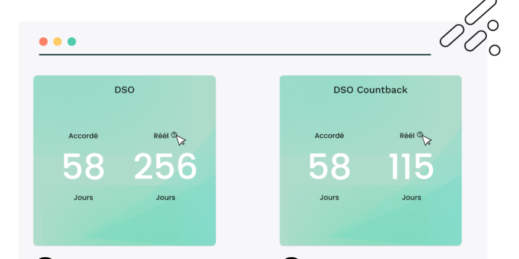
Task: Click the partial black circle below DSO card
Action: [x=45, y=257]
